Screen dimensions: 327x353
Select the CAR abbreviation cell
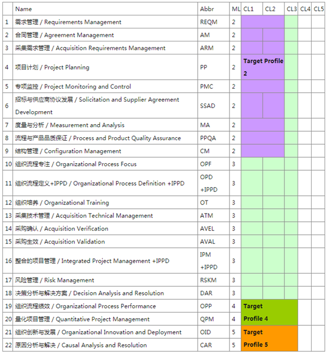214,345
